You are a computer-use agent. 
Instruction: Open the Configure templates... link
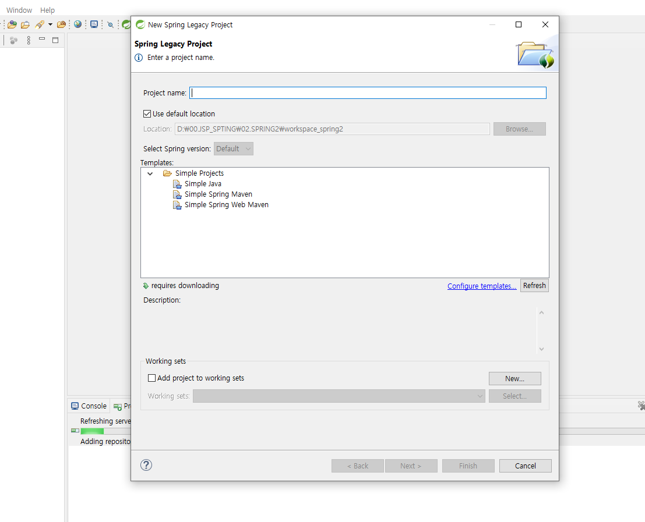coord(482,286)
